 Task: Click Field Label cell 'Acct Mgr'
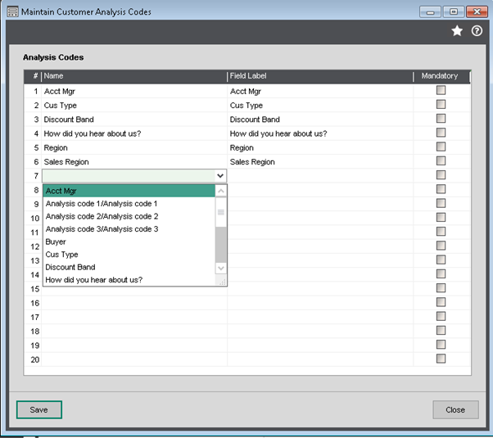click(x=320, y=91)
